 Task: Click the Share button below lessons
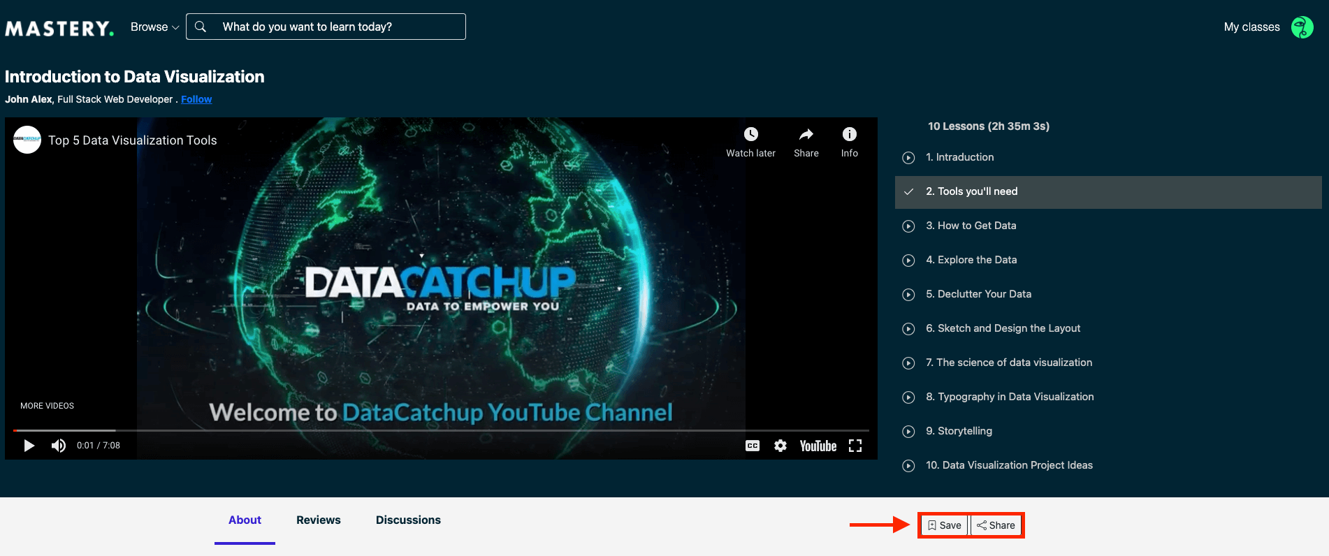[x=996, y=525]
